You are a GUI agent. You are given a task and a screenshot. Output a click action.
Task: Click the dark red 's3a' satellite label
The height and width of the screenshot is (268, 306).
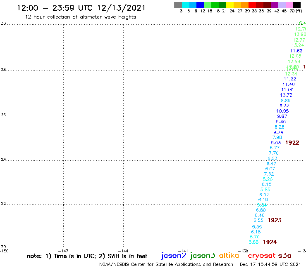[284, 256]
